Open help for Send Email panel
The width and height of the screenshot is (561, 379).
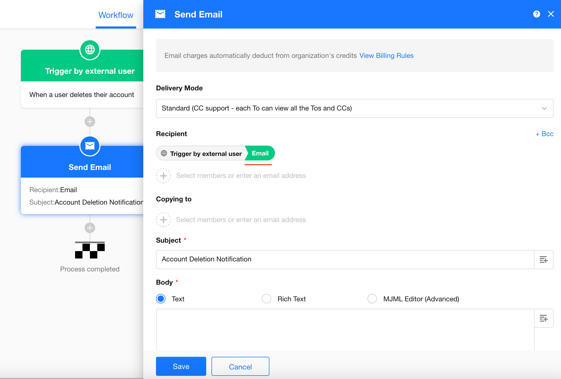(537, 14)
